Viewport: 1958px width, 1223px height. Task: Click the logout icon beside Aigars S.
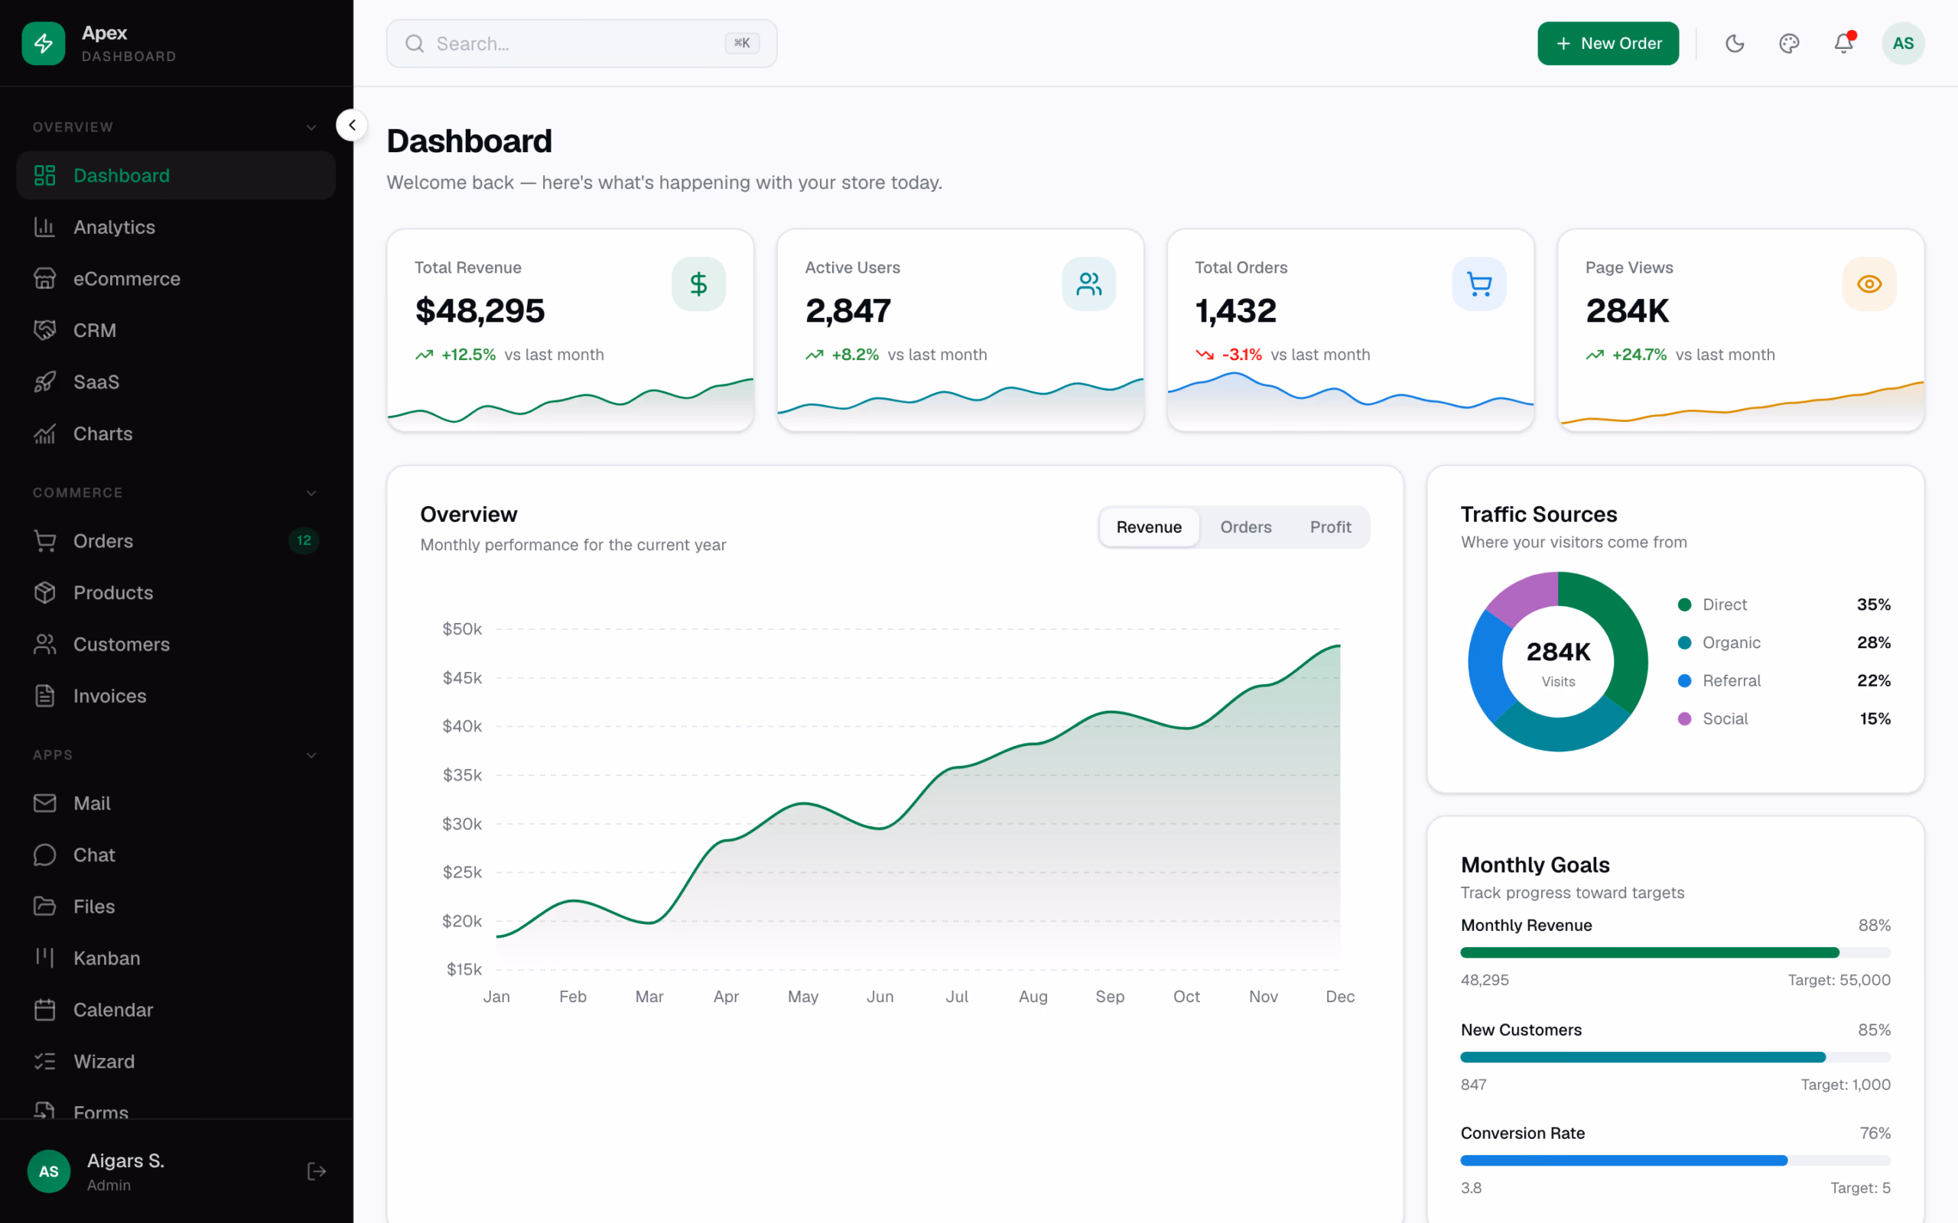317,1171
